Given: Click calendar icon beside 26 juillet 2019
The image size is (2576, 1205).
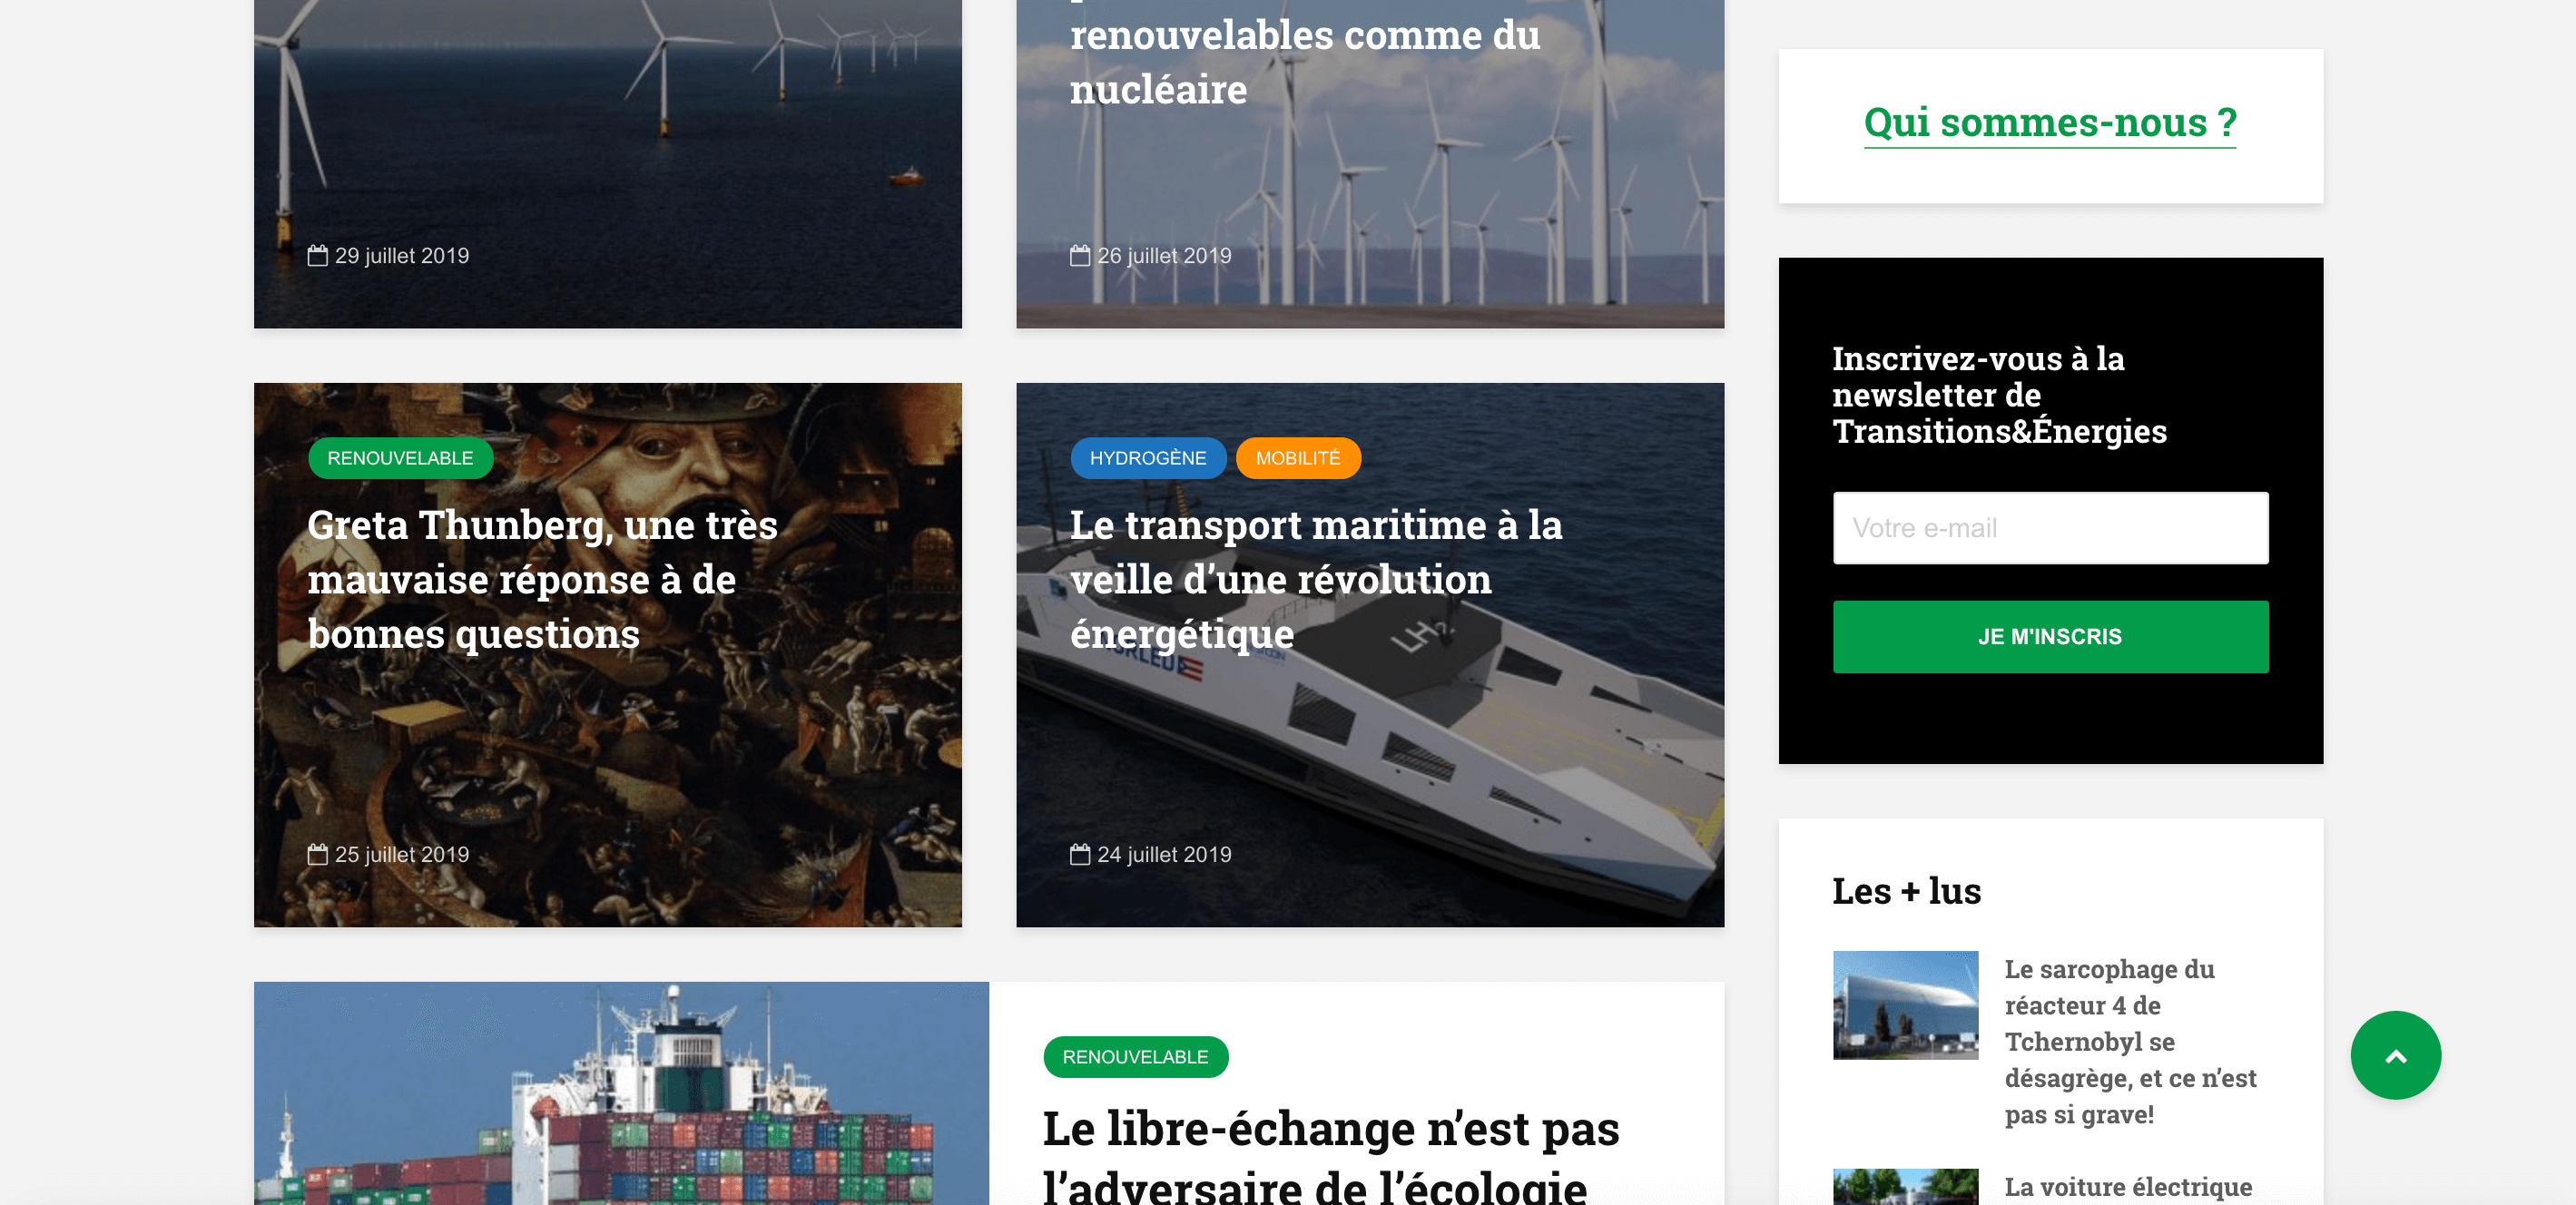Looking at the screenshot, I should (1079, 255).
